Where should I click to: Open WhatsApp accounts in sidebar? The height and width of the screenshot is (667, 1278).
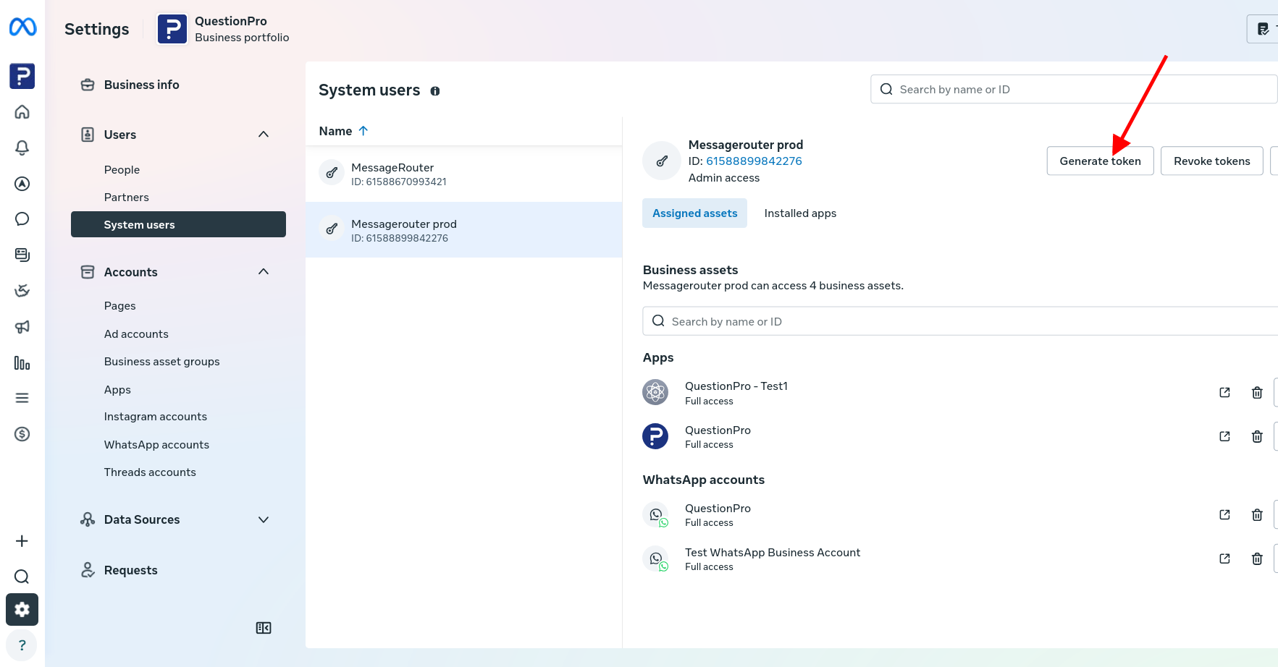point(156,445)
